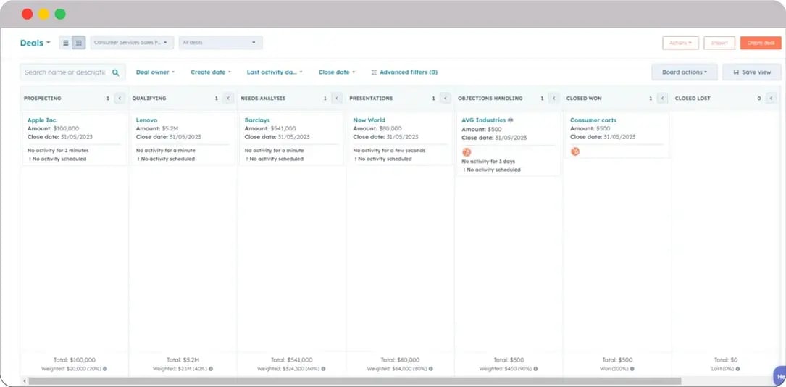Click Total: $541,000 in Needs Analysis
The width and height of the screenshot is (786, 387).
click(x=292, y=360)
